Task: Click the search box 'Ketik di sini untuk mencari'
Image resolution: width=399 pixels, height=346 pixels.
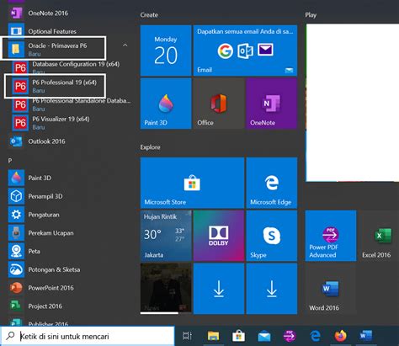Action: (x=88, y=336)
